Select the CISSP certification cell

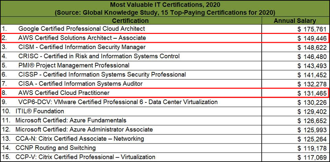point(131,74)
